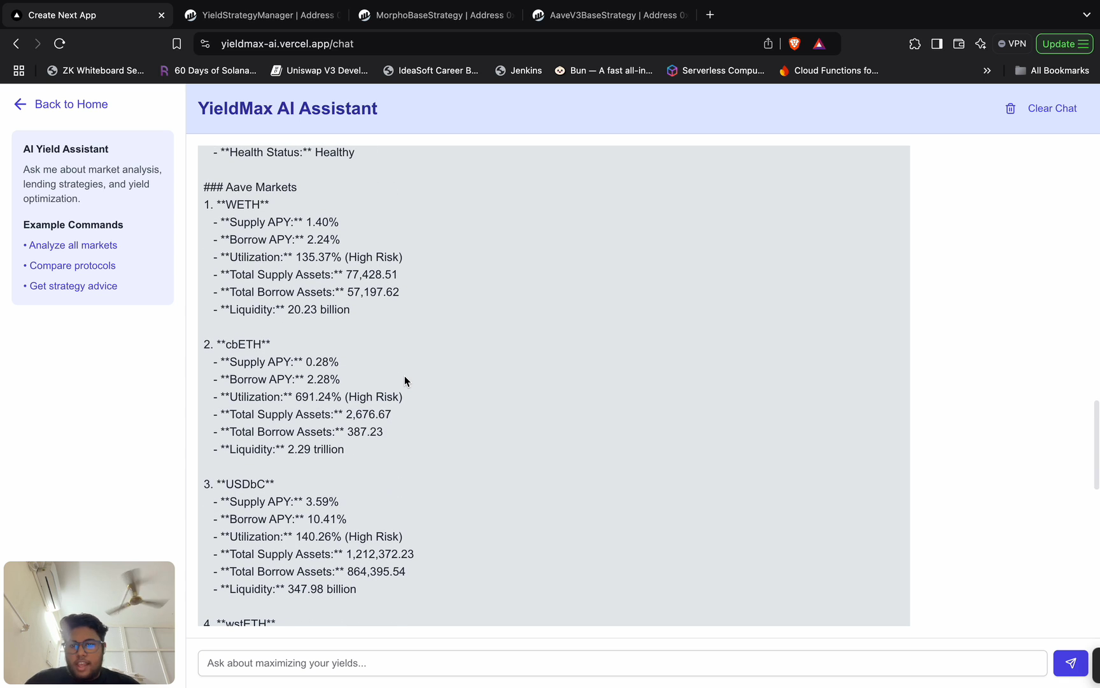Send message with paper plane button
Image resolution: width=1100 pixels, height=688 pixels.
[1071, 663]
